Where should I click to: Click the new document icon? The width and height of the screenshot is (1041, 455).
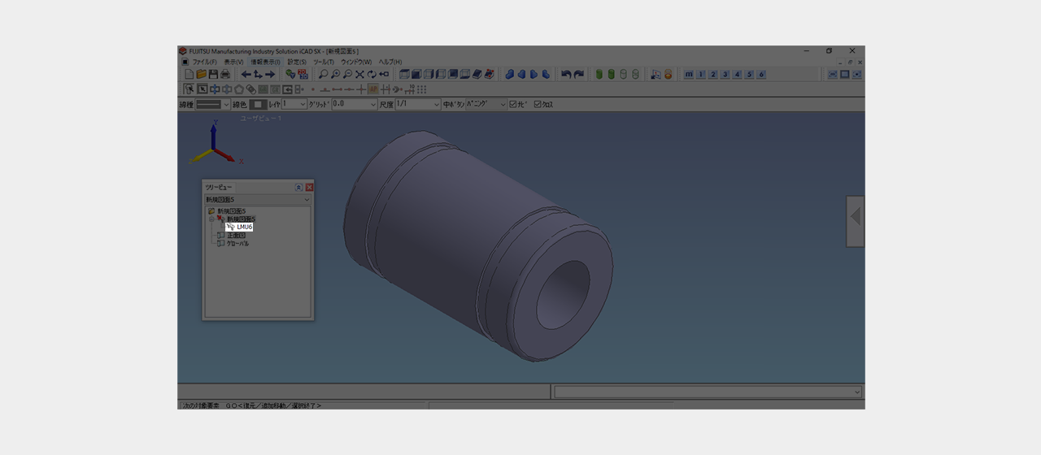click(189, 75)
